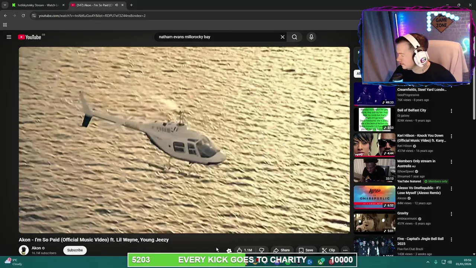The image size is (476, 268).
Task: Dislike the Akon video
Action: [x=261, y=250]
